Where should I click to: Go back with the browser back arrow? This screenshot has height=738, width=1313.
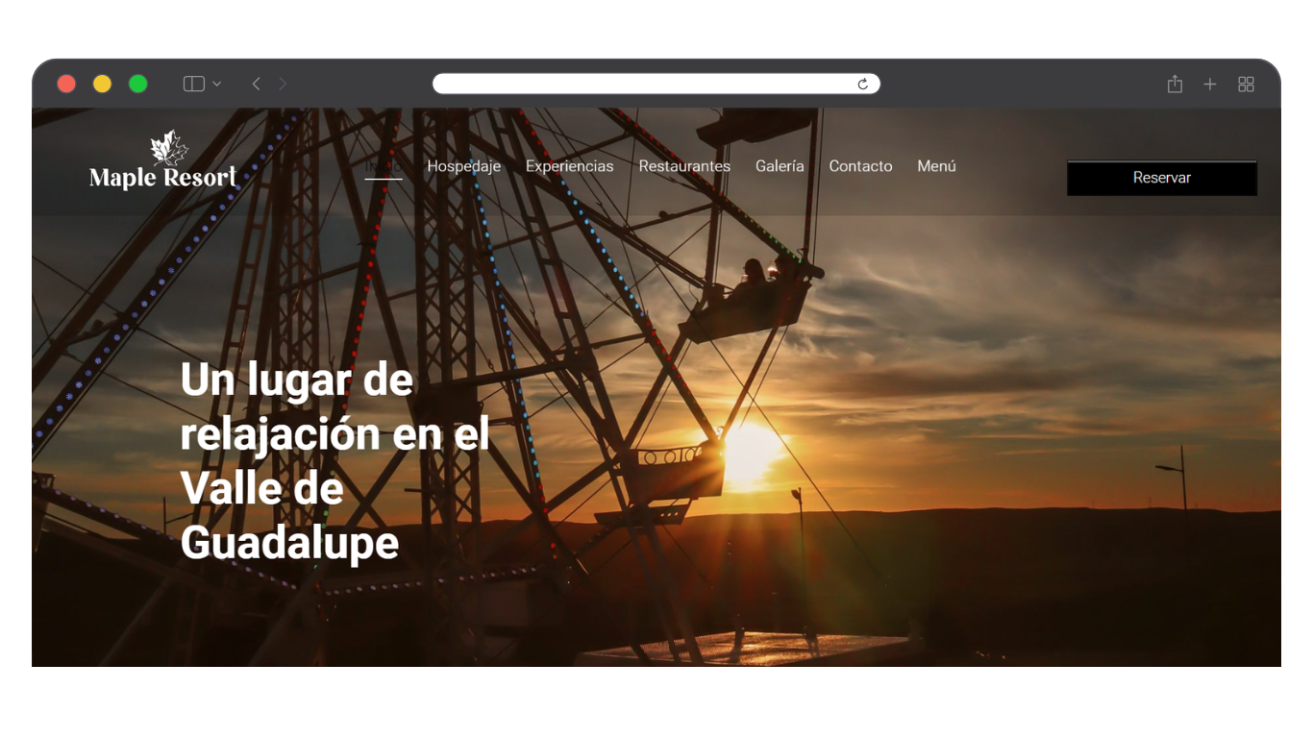pos(256,85)
